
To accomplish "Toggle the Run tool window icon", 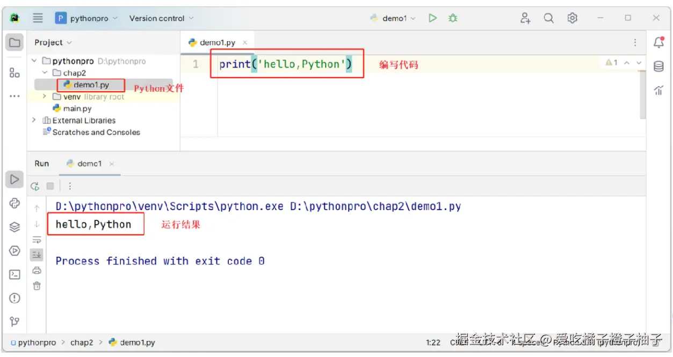I will [x=15, y=179].
